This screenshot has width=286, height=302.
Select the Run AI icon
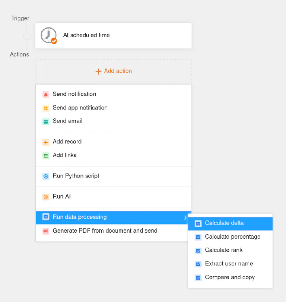coord(46,196)
